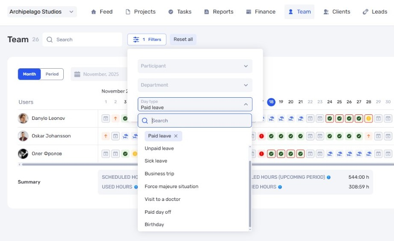Image resolution: width=394 pixels, height=241 pixels.
Task: Click Олег Фролов's day 30 calendar icon
Action: (x=388, y=154)
